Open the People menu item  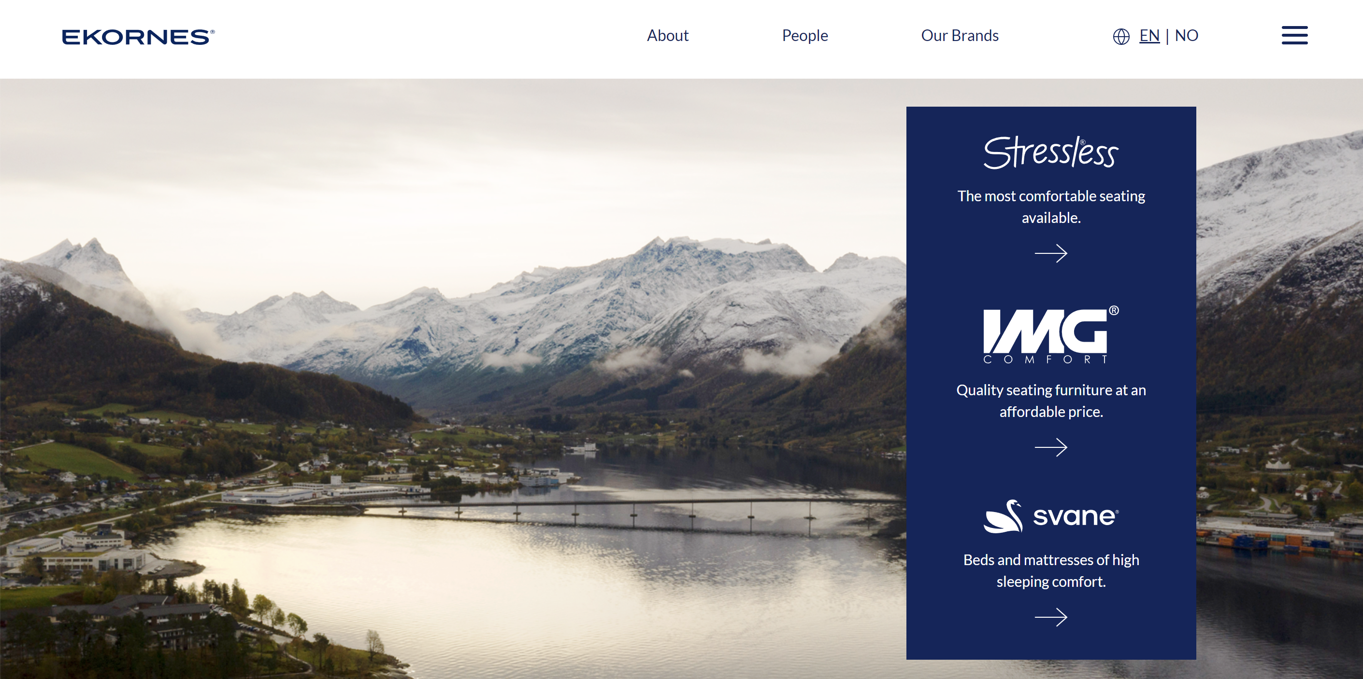805,35
